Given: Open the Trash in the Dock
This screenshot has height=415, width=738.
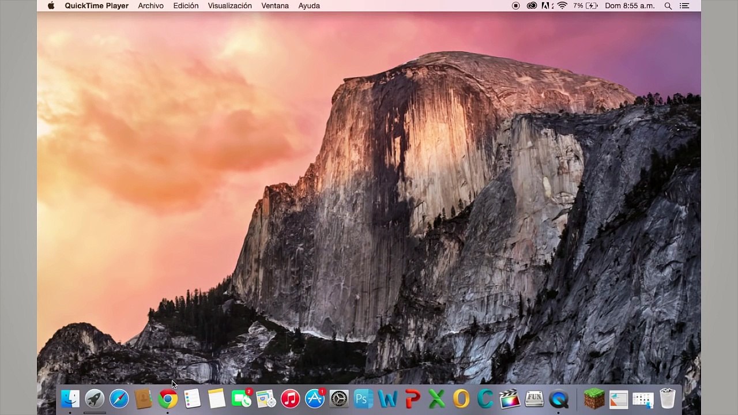Looking at the screenshot, I should 668,399.
